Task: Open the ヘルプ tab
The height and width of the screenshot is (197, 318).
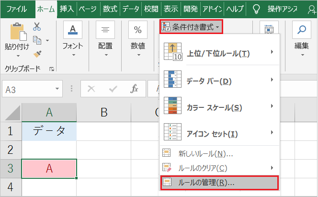Action: pyautogui.click(x=235, y=9)
